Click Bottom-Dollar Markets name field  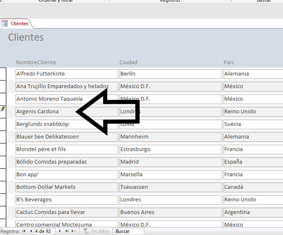click(x=67, y=187)
